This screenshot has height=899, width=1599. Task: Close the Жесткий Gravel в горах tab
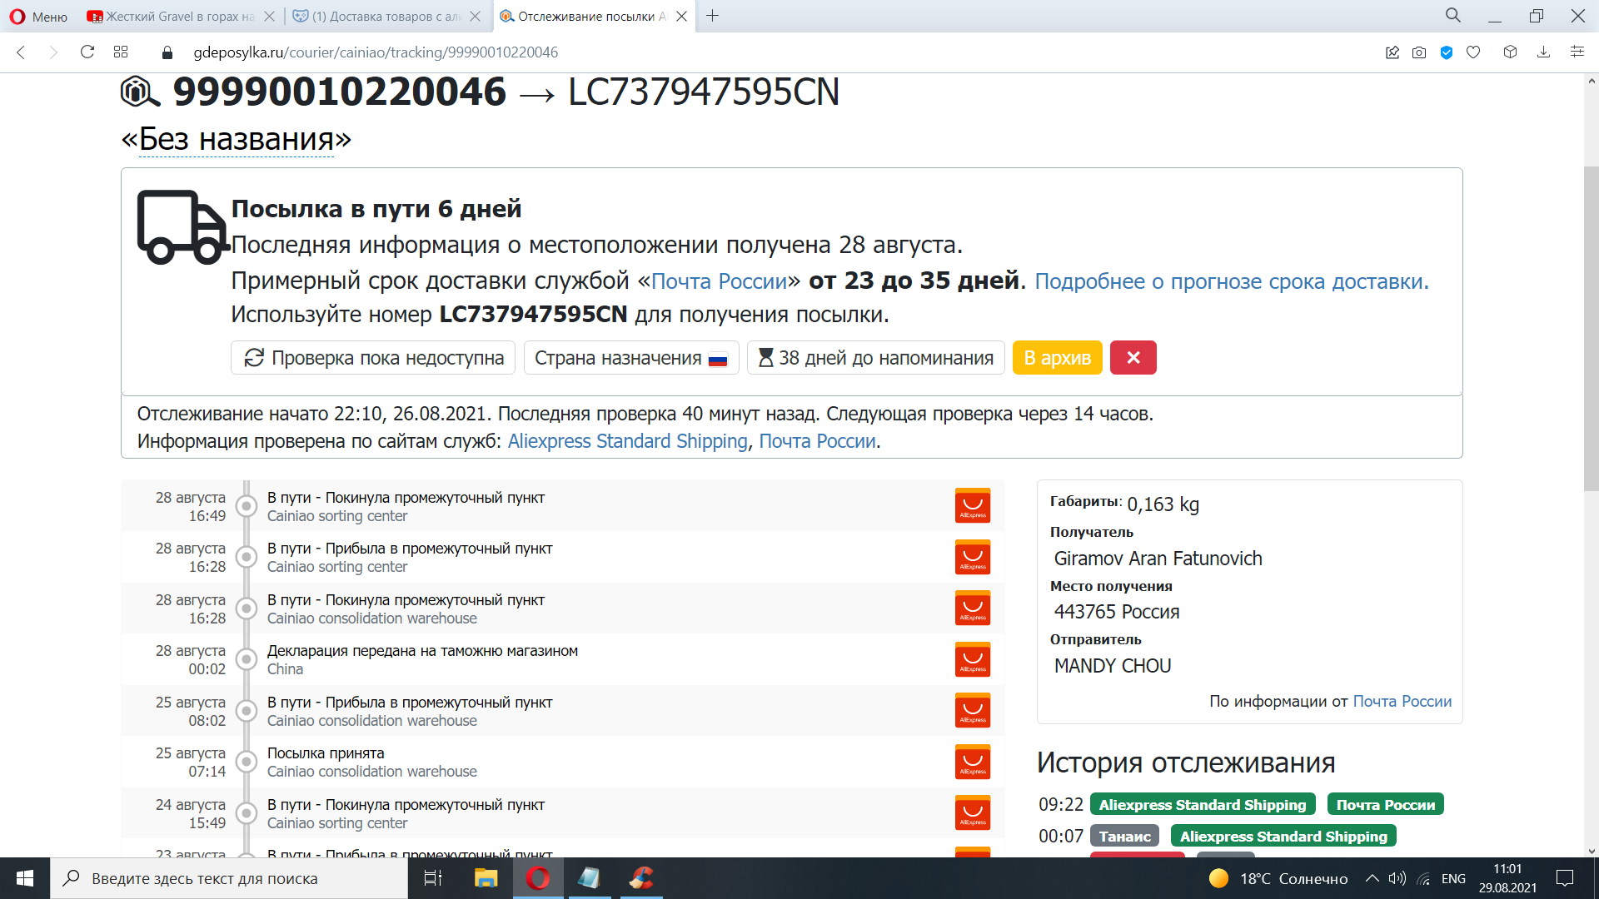coord(269,17)
